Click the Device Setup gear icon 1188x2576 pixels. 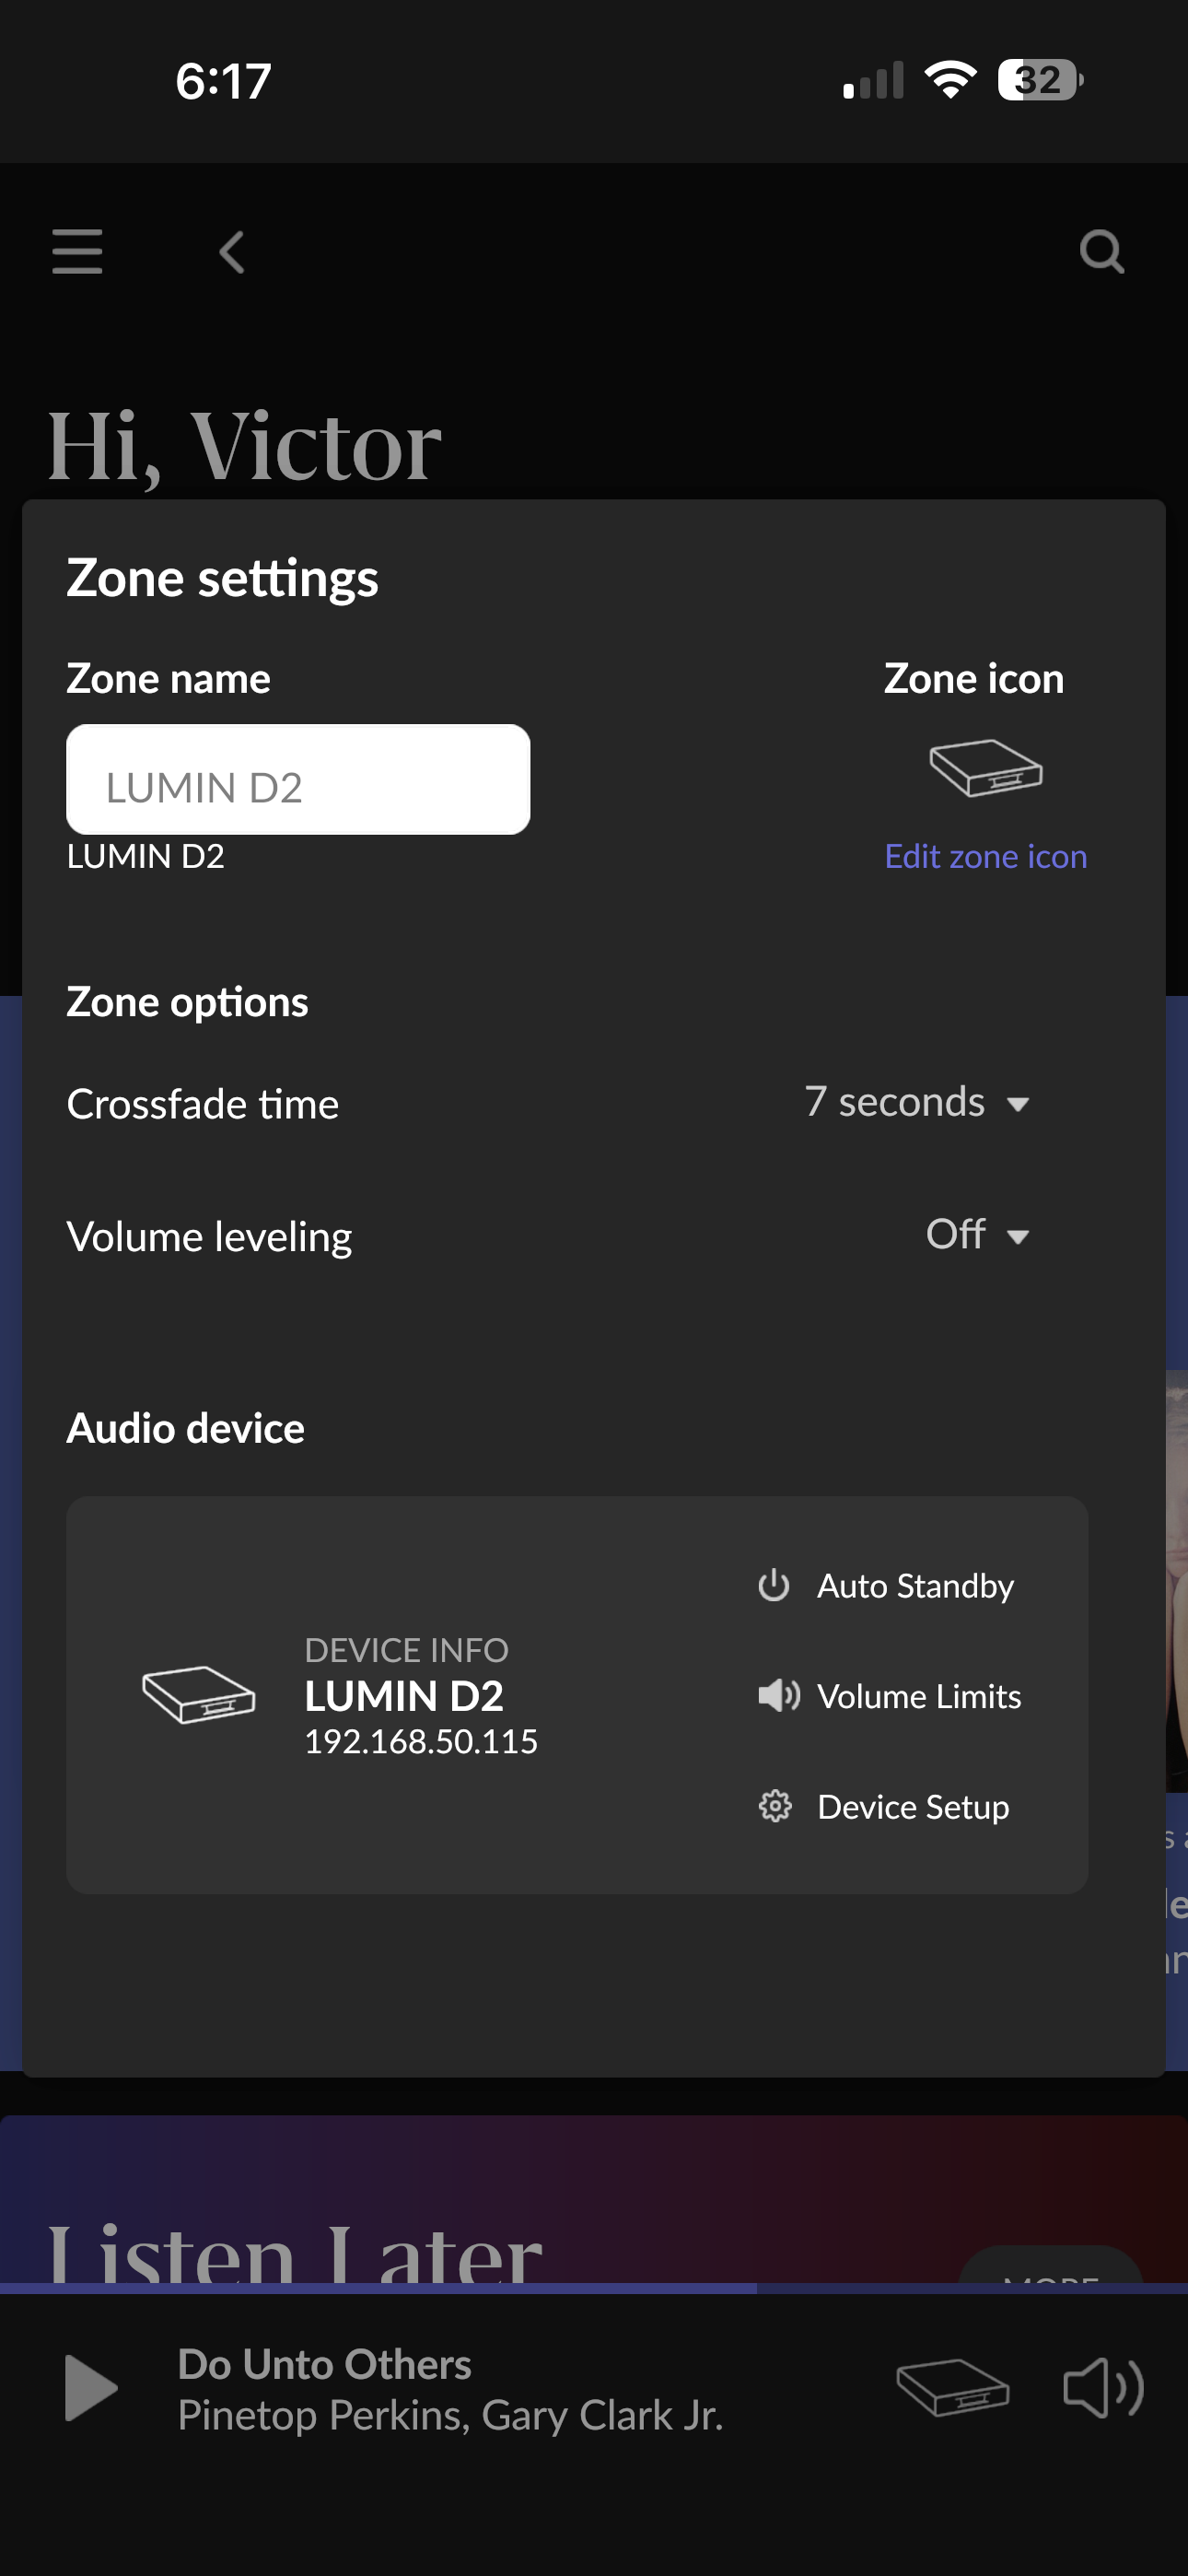point(775,1806)
